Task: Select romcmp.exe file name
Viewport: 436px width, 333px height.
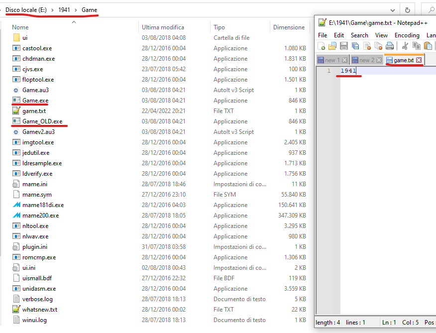Action: point(39,257)
